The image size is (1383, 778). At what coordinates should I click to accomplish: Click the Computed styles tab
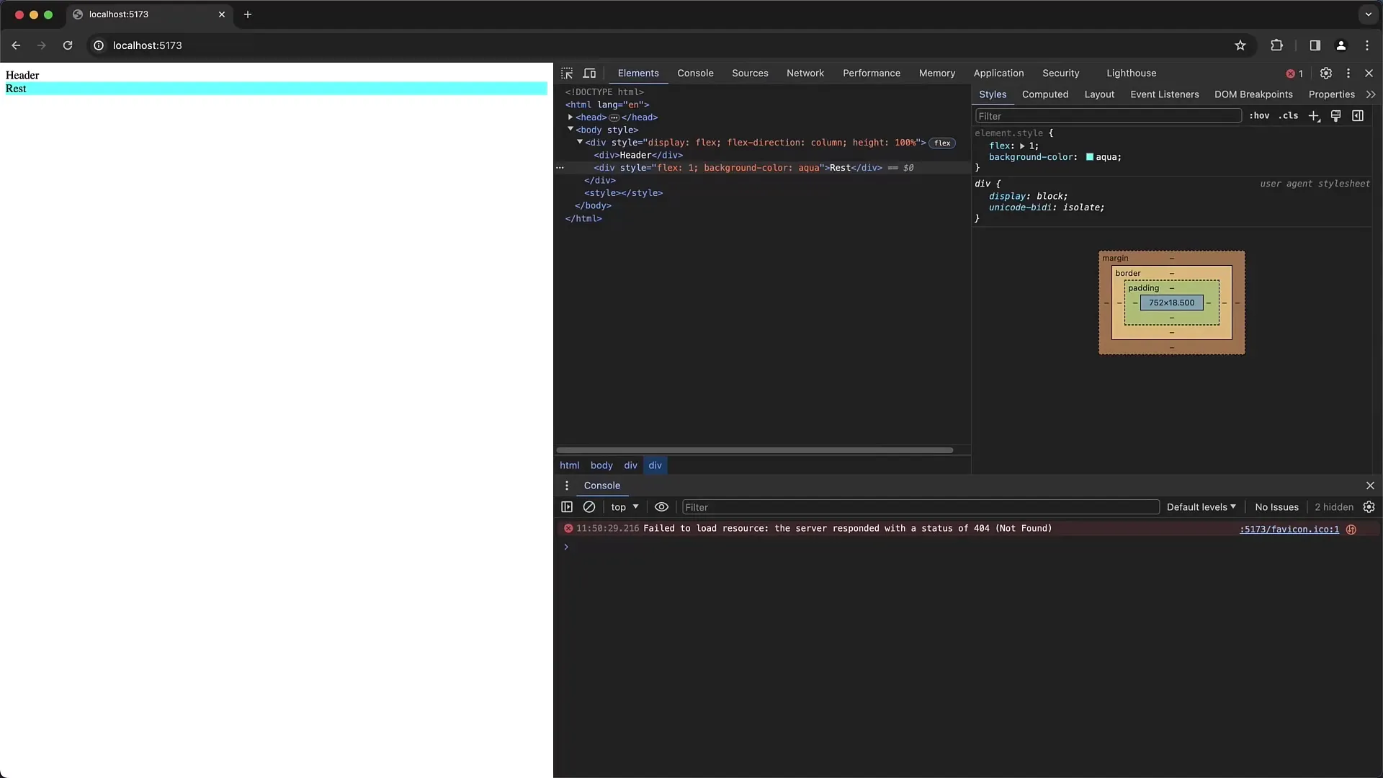pos(1045,94)
